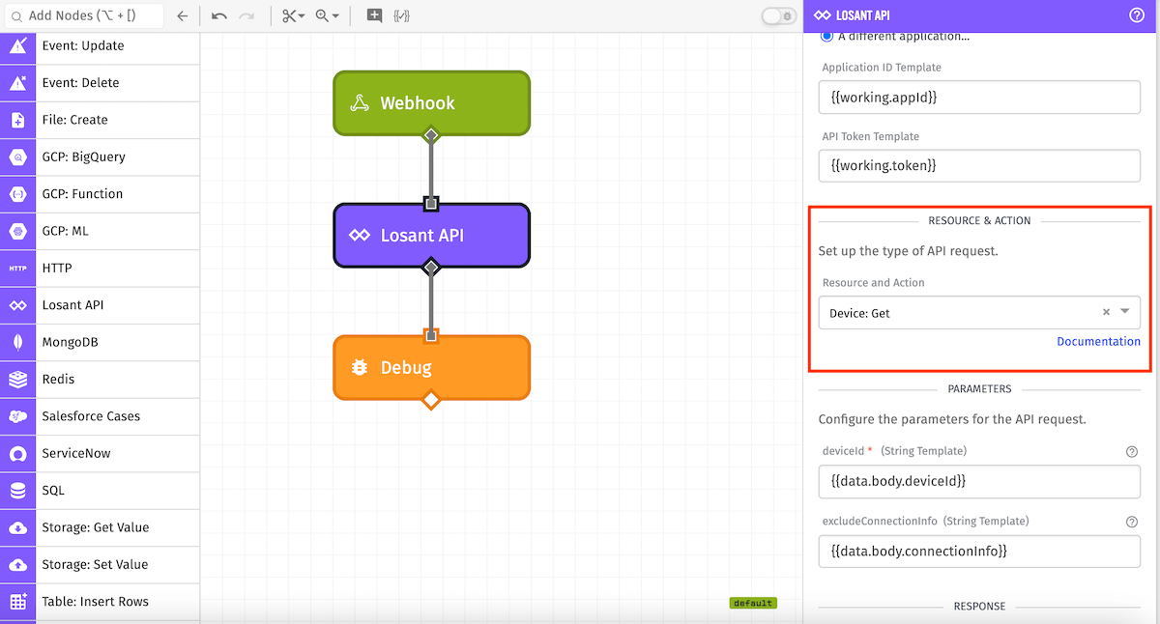Click help icon next to deviceId
The image size is (1160, 624).
pos(1132,451)
